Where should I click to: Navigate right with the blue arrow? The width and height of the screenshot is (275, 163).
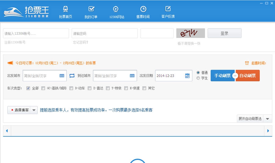pyautogui.click(x=268, y=131)
